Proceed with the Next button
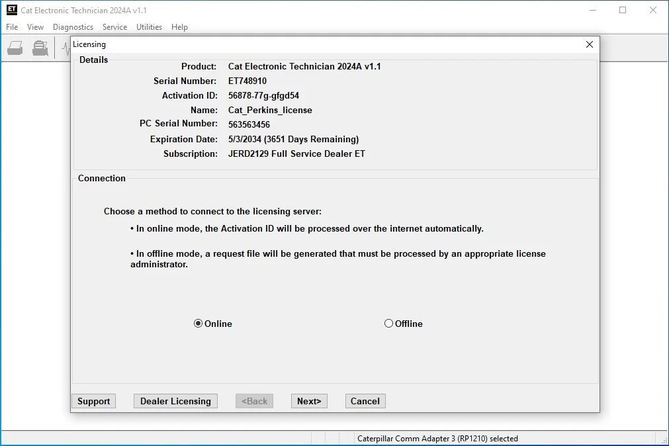669x446 pixels. [x=309, y=401]
